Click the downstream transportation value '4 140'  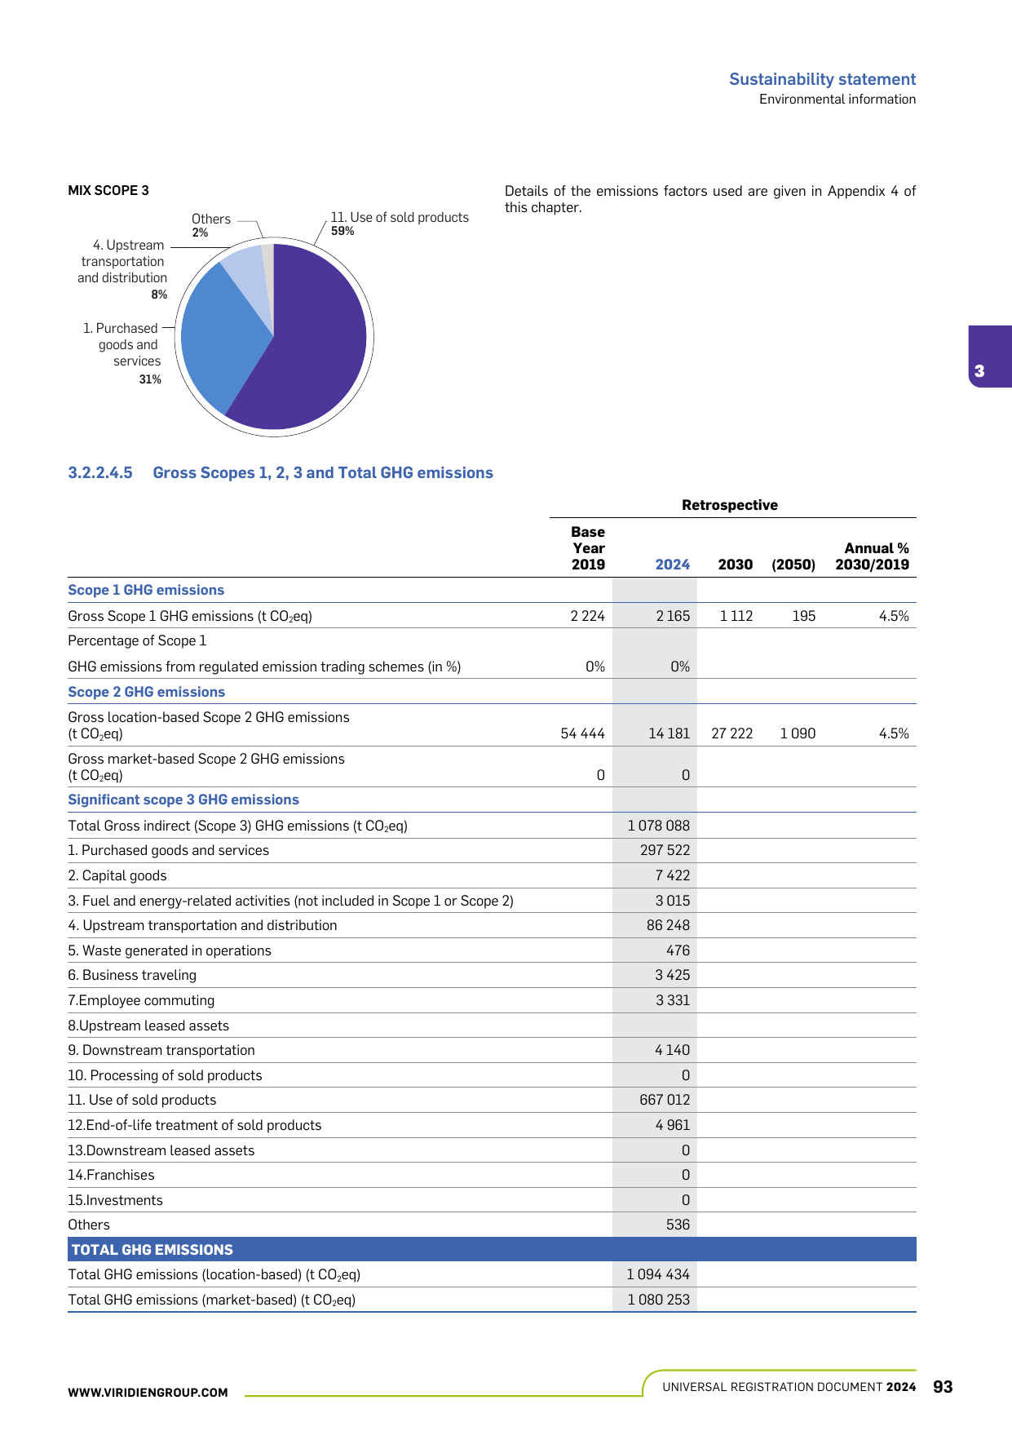(673, 1050)
